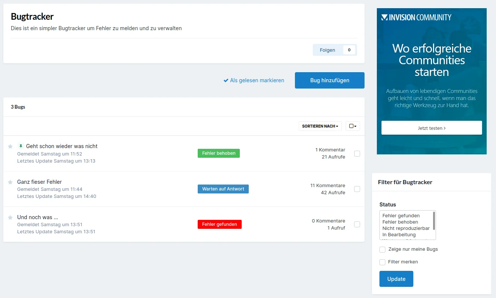Select checkbox for 'Geht schon wieder was nicht'

[x=357, y=154]
